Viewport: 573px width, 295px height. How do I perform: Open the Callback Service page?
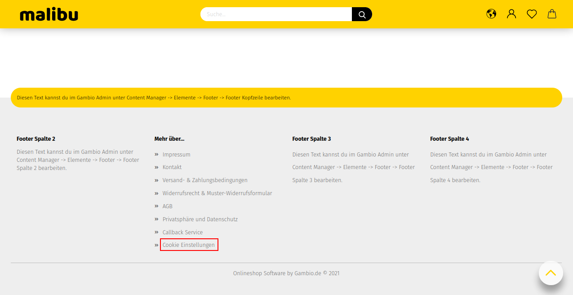coord(182,232)
